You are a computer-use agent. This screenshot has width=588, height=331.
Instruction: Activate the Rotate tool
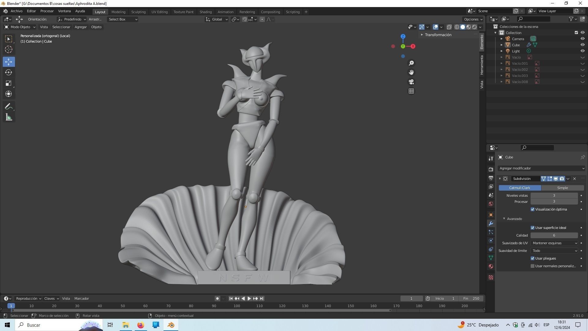click(9, 73)
